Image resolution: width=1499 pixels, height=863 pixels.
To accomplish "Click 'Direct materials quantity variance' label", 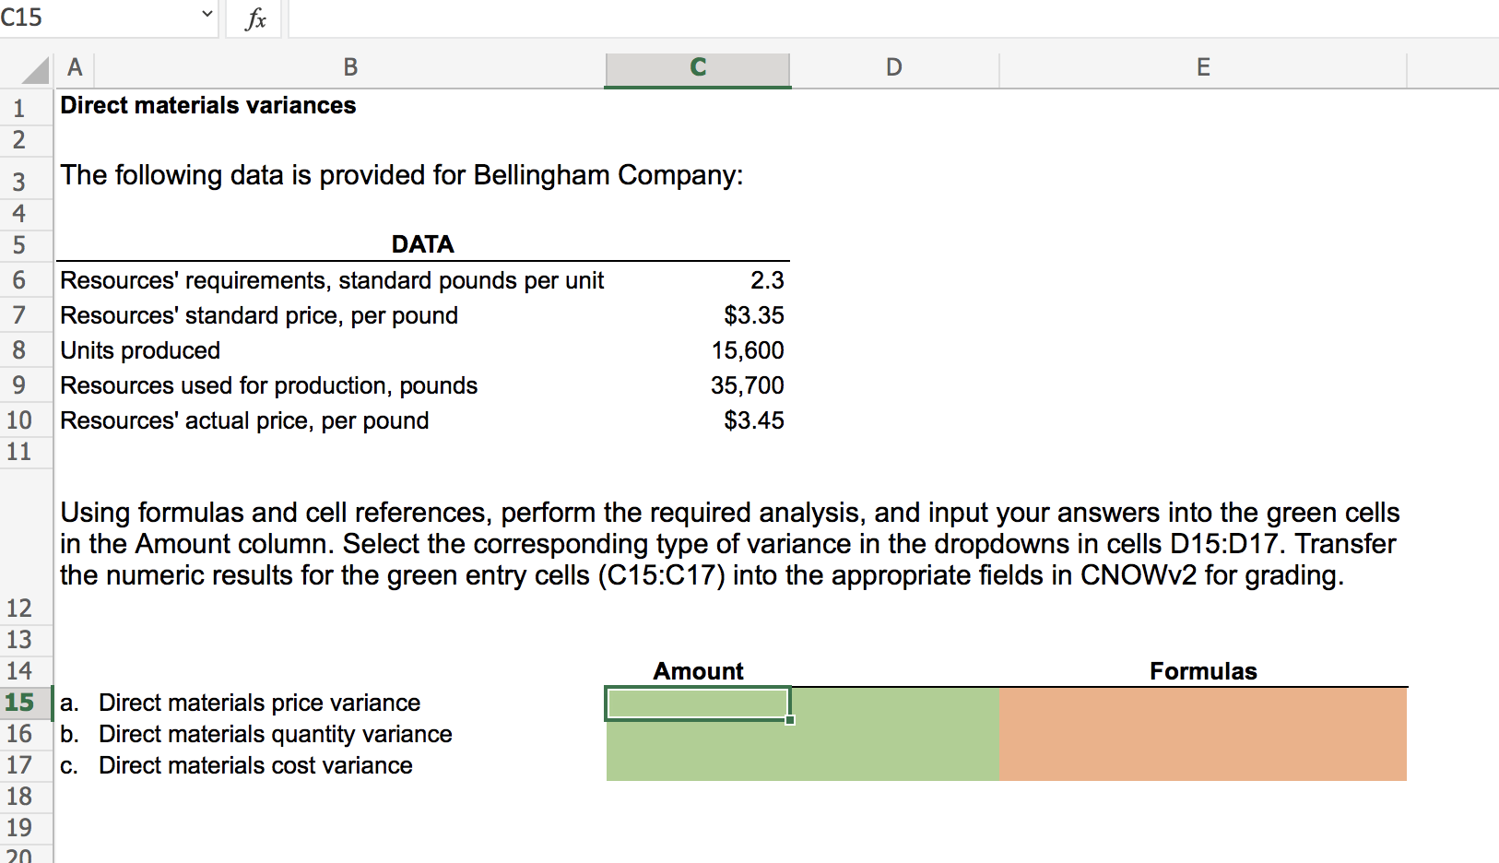I will [x=276, y=734].
